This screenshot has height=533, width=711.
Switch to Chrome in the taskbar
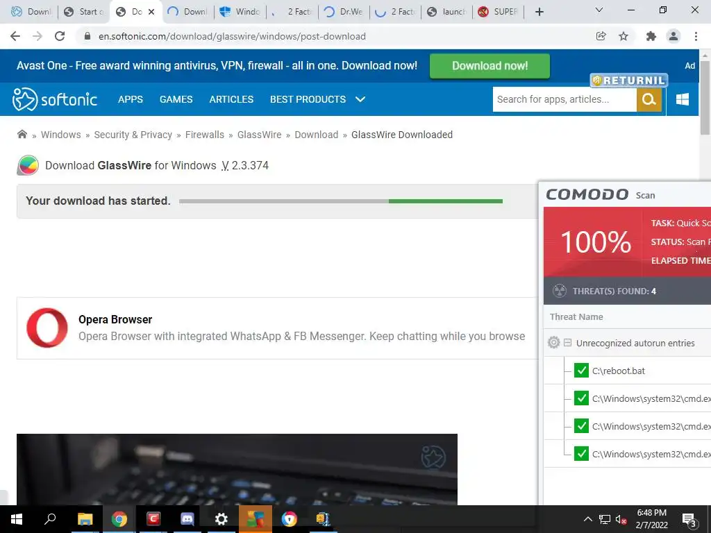click(119, 519)
